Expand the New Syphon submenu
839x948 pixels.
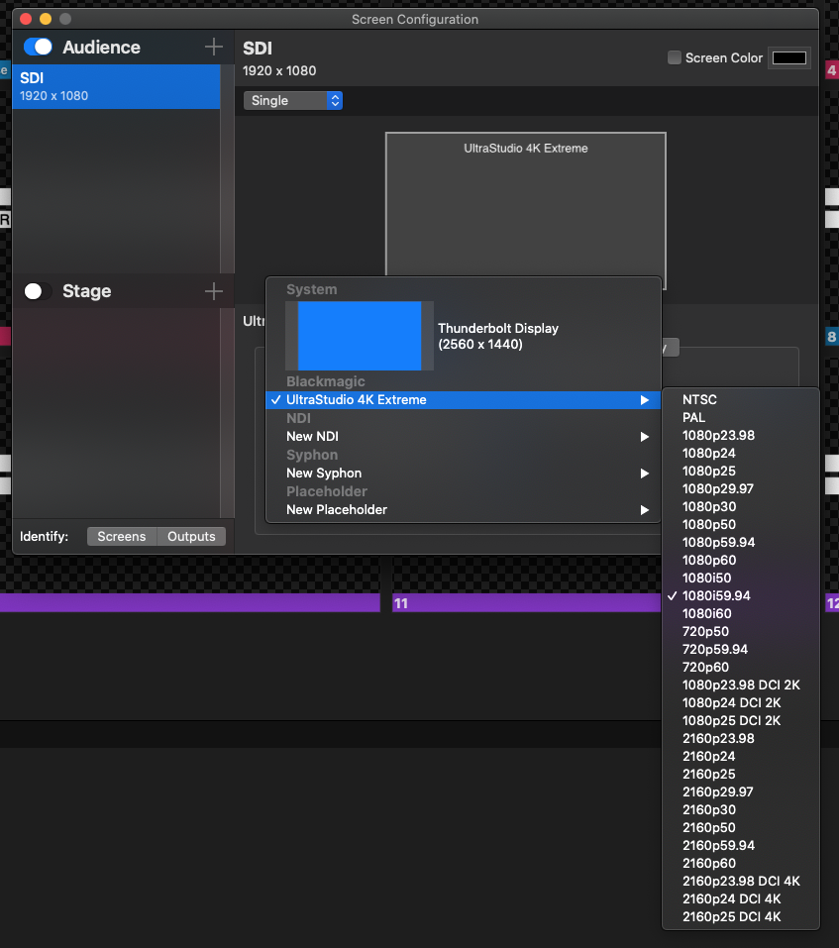tap(463, 474)
